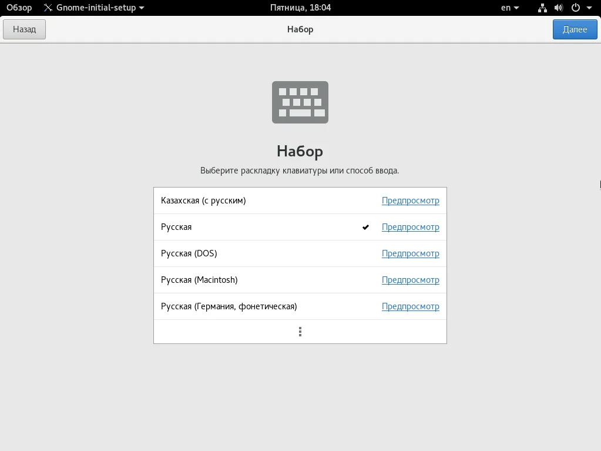Click the large keyboard icon

[300, 102]
